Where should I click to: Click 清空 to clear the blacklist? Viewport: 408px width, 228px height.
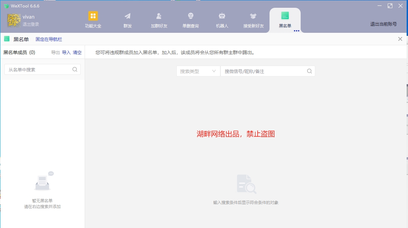click(x=77, y=52)
